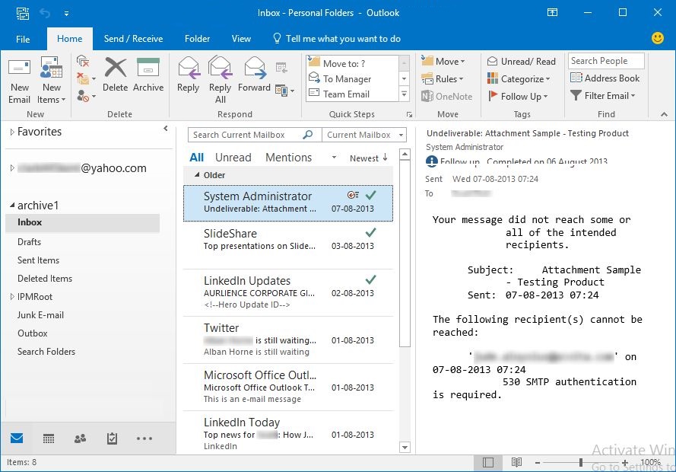Image resolution: width=676 pixels, height=472 pixels.
Task: Open the Filter Email dropdown
Action: click(x=603, y=95)
